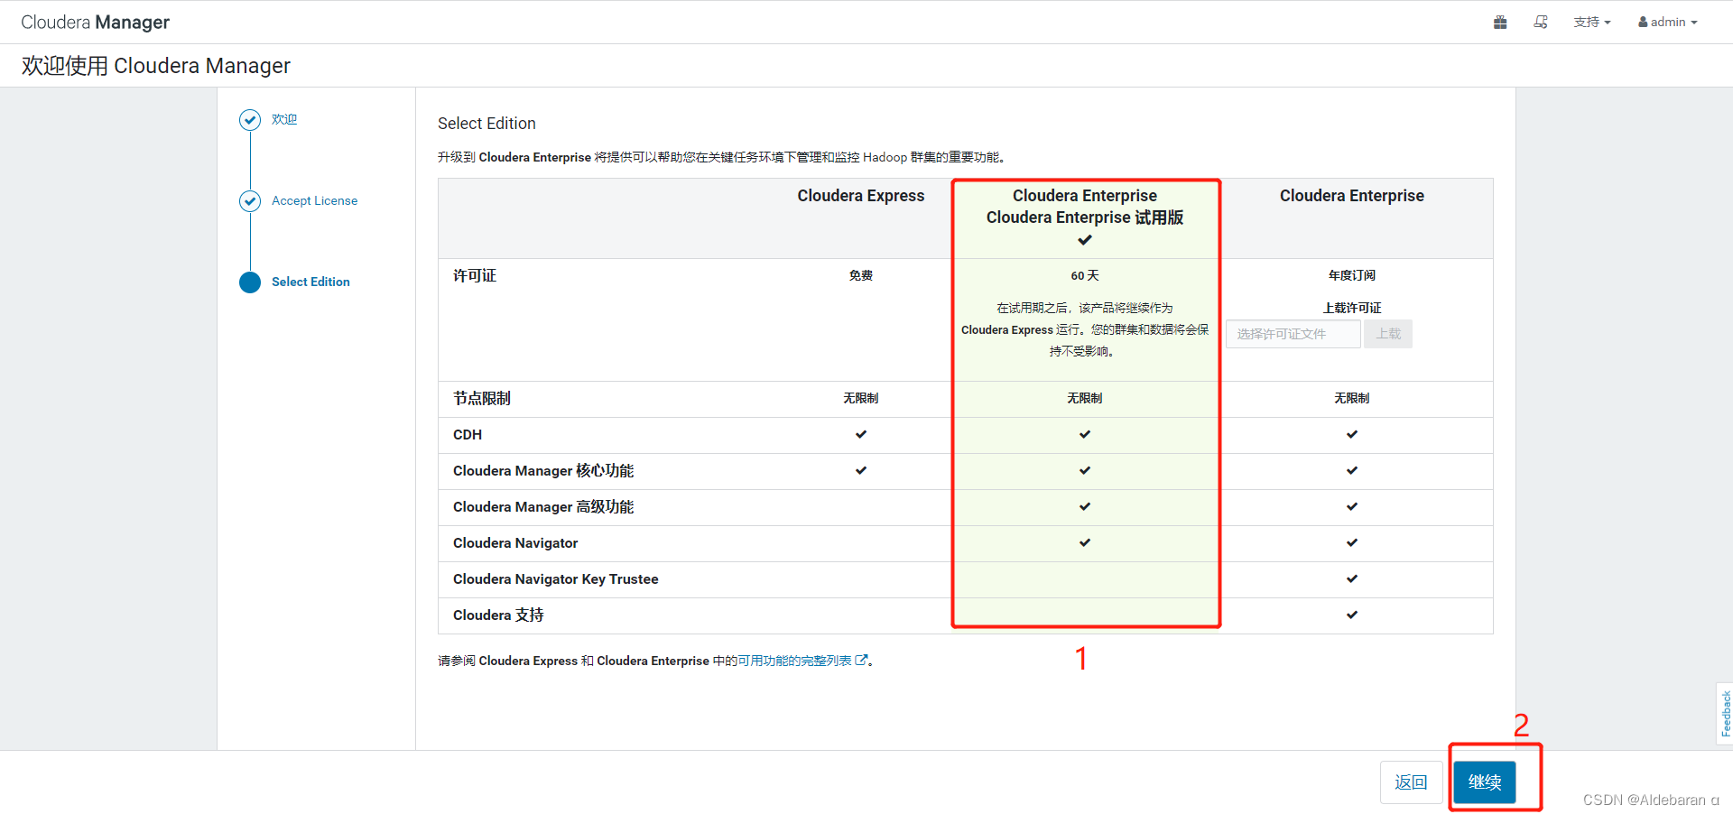The height and width of the screenshot is (814, 1733).
Task: Click 无限制 in trial edition column
Action: coord(1085,398)
